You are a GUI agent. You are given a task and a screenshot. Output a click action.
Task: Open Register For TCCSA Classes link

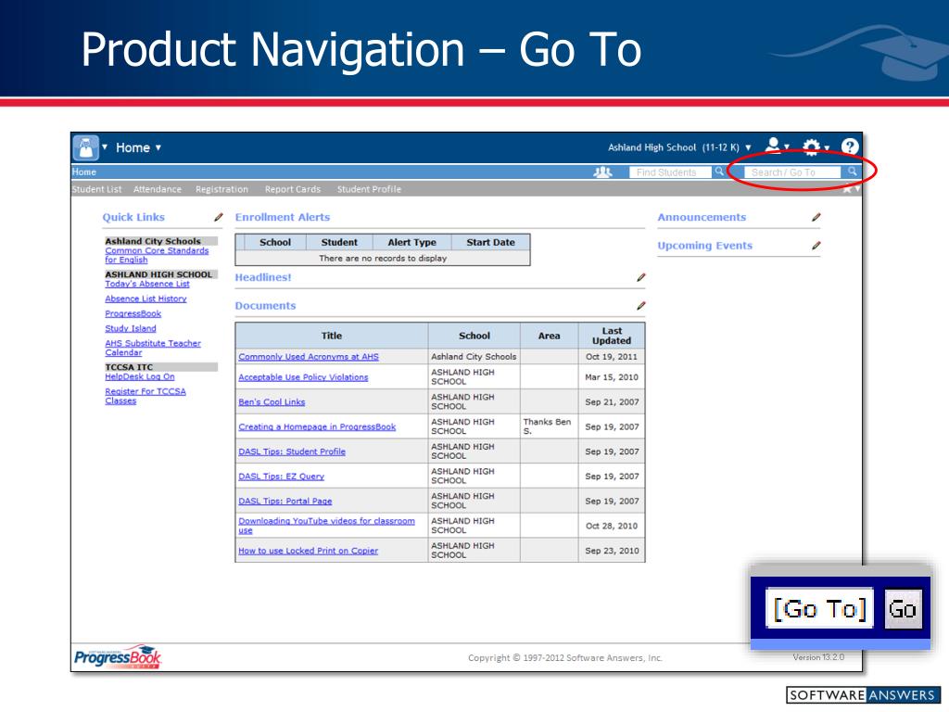click(146, 396)
